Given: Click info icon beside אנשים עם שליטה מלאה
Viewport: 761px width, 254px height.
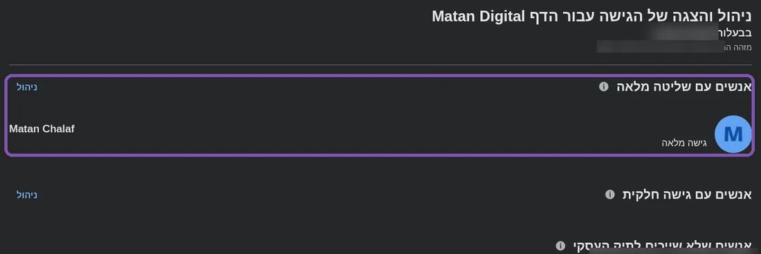Looking at the screenshot, I should 603,87.
